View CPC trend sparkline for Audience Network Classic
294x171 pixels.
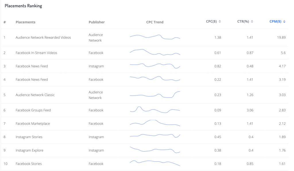point(155,94)
